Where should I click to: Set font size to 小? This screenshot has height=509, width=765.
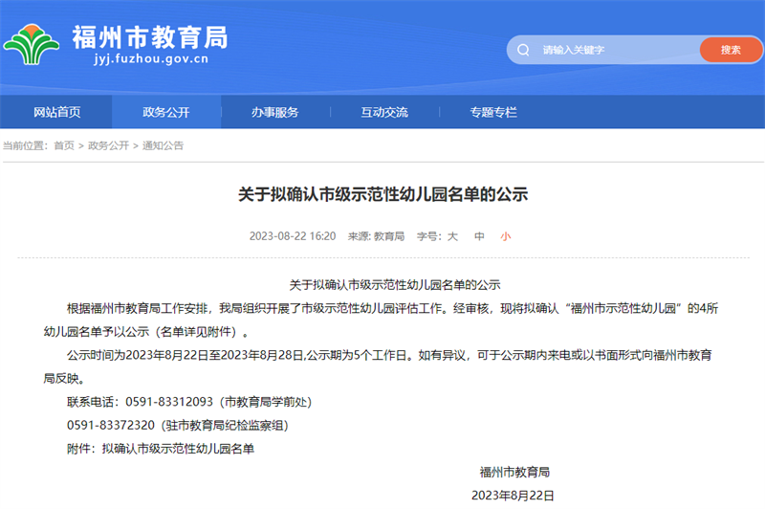click(505, 235)
